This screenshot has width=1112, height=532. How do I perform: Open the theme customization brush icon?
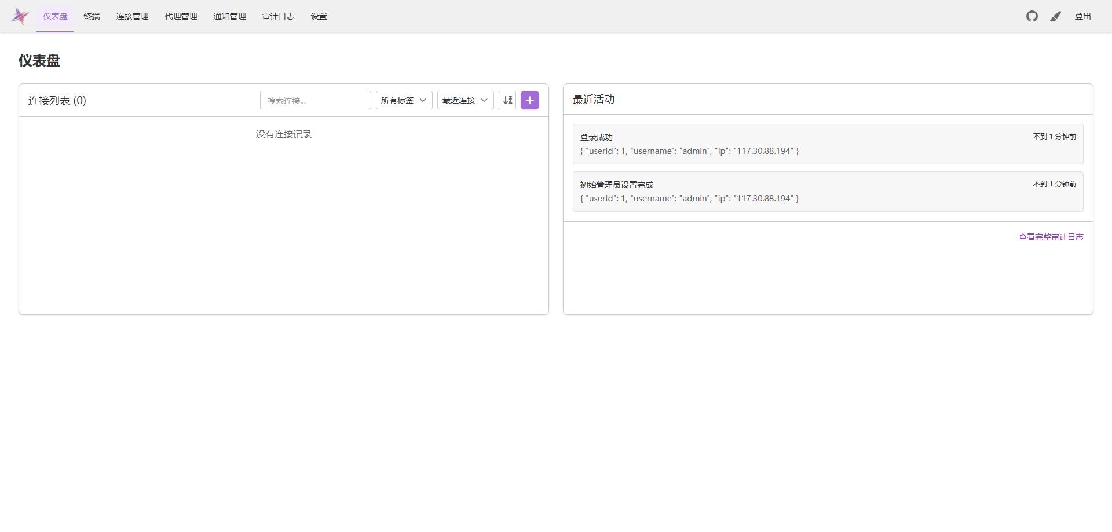1056,16
